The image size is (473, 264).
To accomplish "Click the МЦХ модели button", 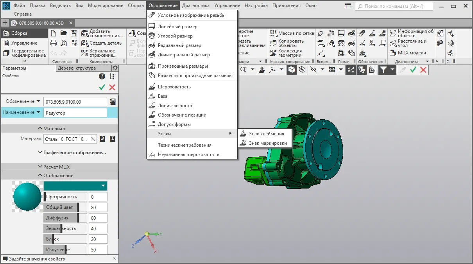I will pos(409,53).
